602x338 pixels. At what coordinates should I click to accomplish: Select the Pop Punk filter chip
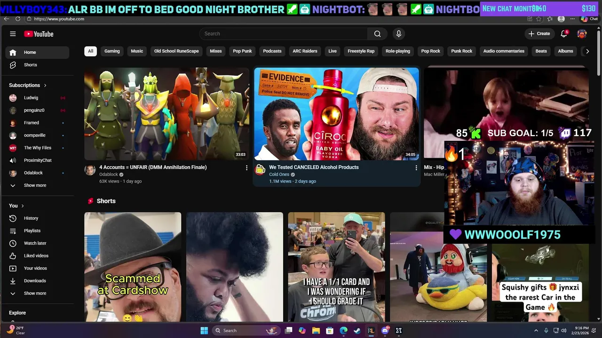point(243,51)
